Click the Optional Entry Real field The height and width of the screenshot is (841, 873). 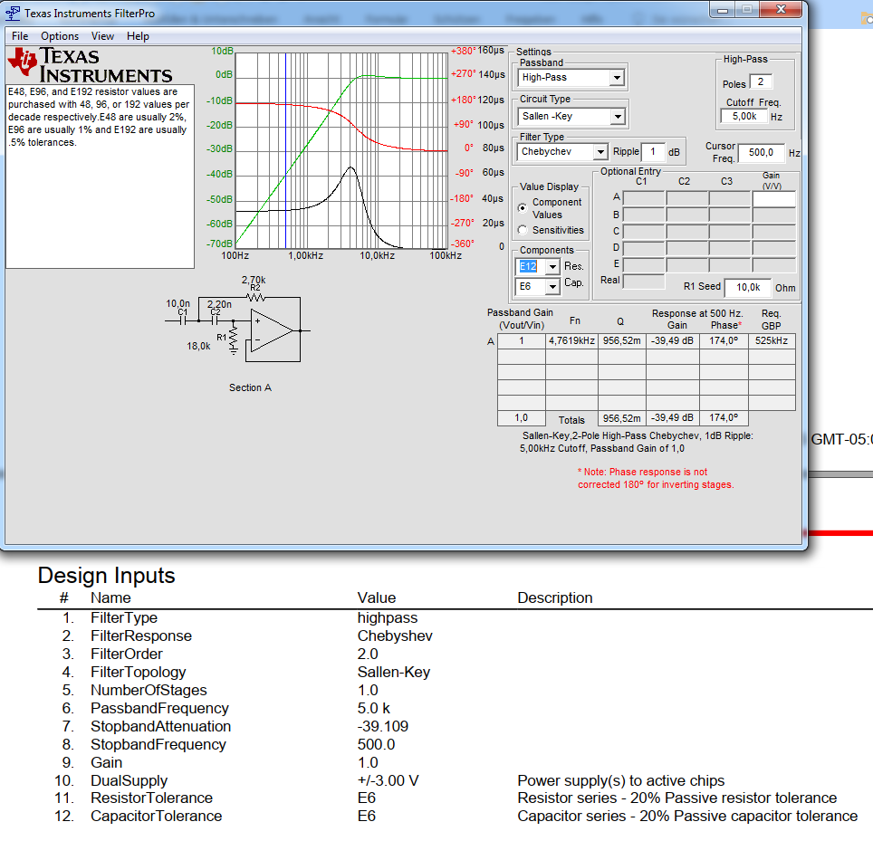click(644, 281)
